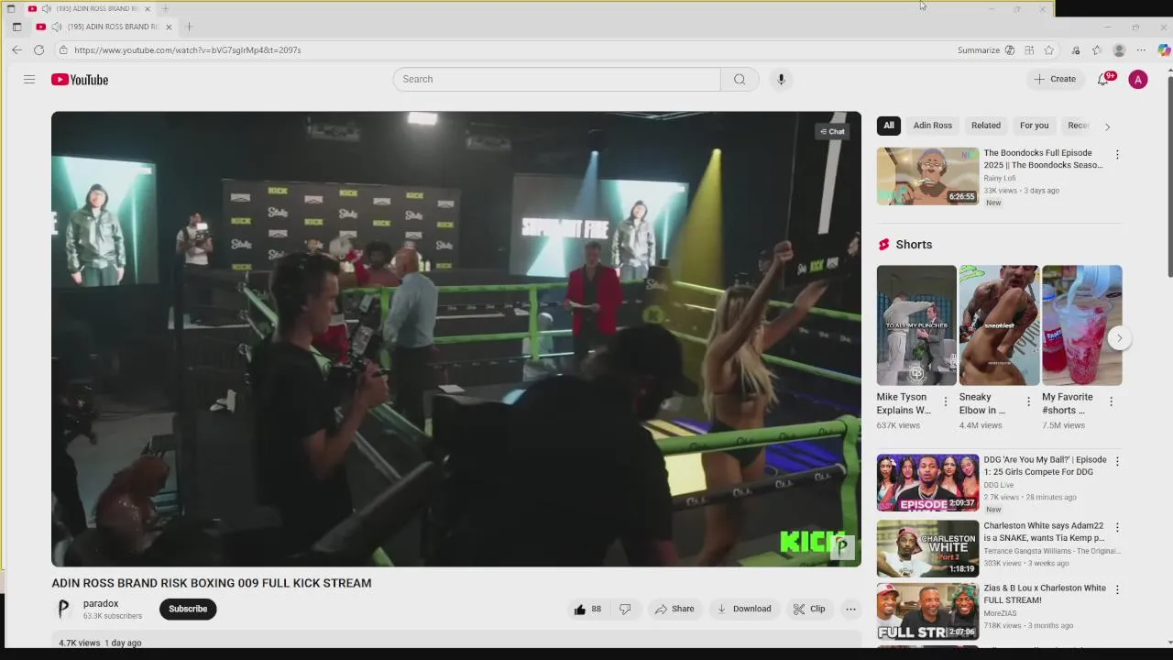Add a new tab in front window
1173x660 pixels.
point(189,27)
